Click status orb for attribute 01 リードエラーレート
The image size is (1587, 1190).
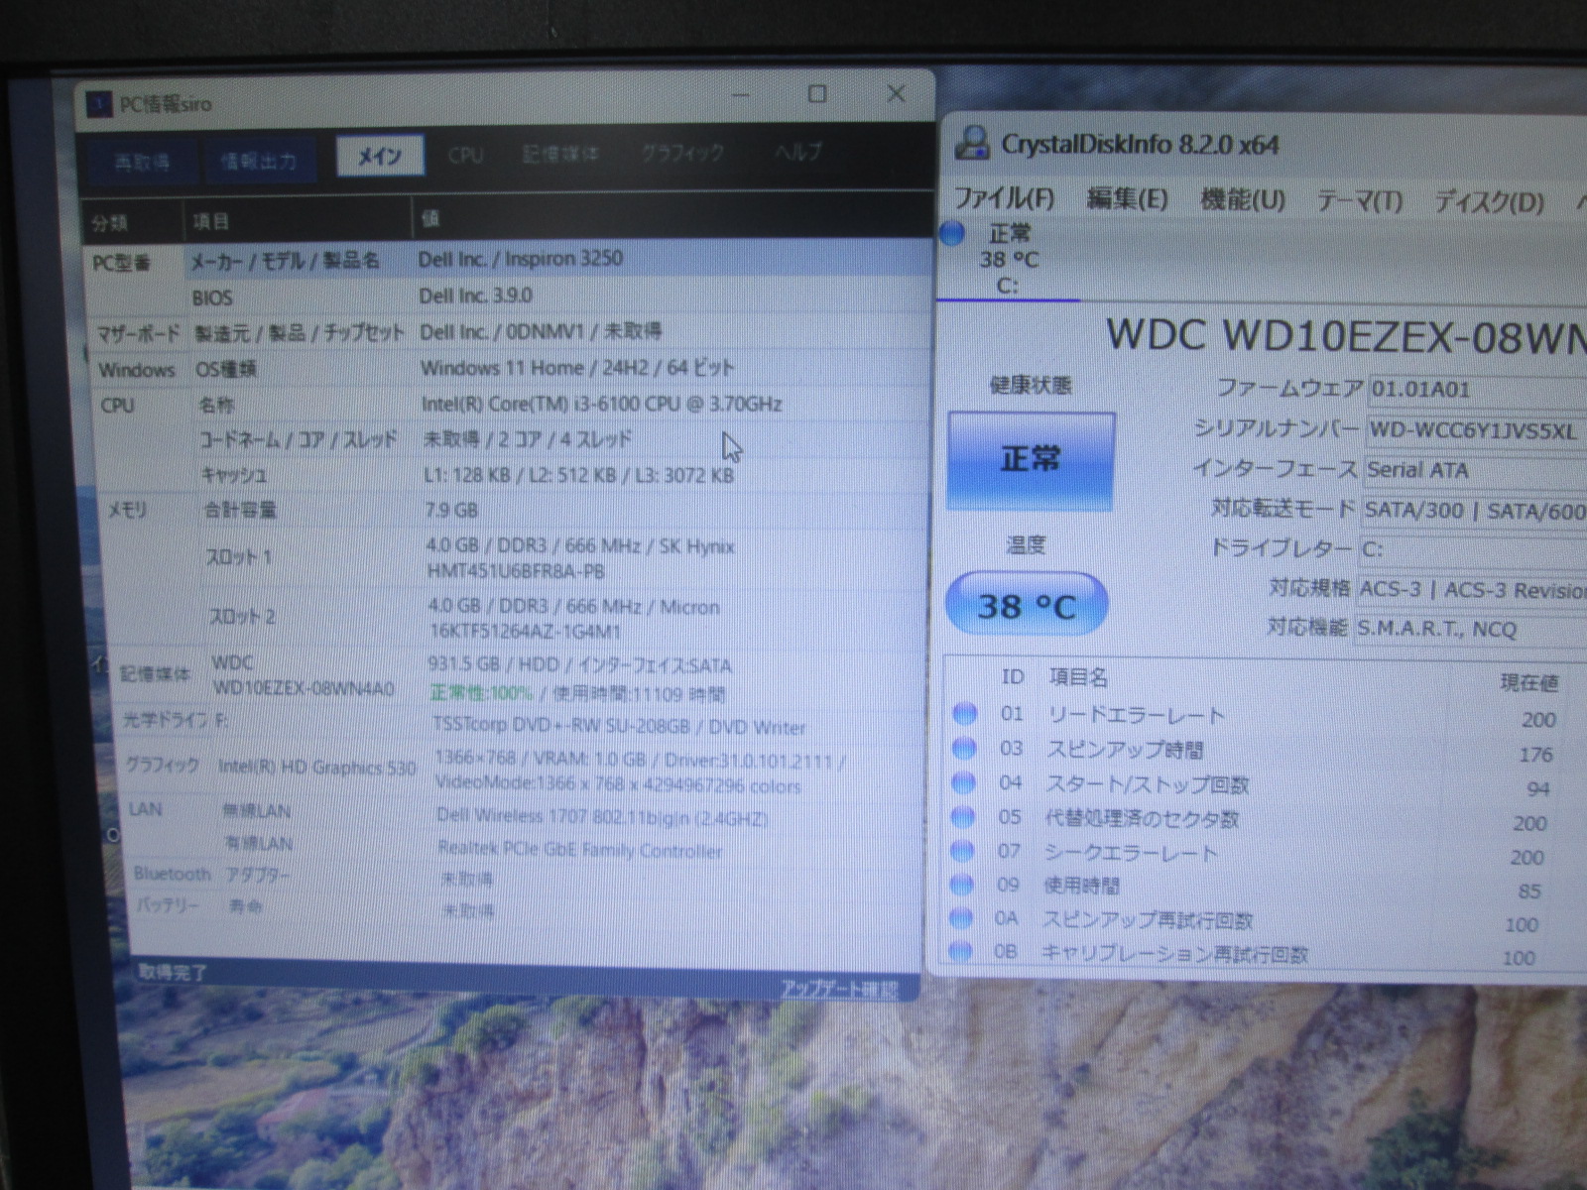(x=964, y=713)
